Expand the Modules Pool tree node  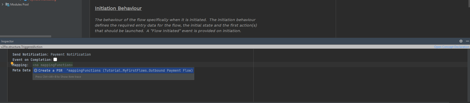point(3,5)
